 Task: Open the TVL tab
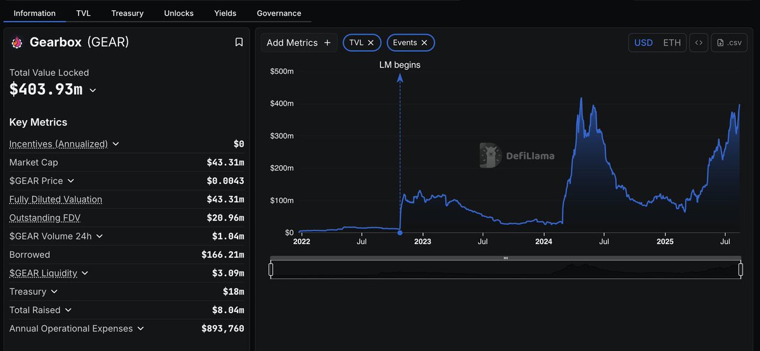point(83,13)
